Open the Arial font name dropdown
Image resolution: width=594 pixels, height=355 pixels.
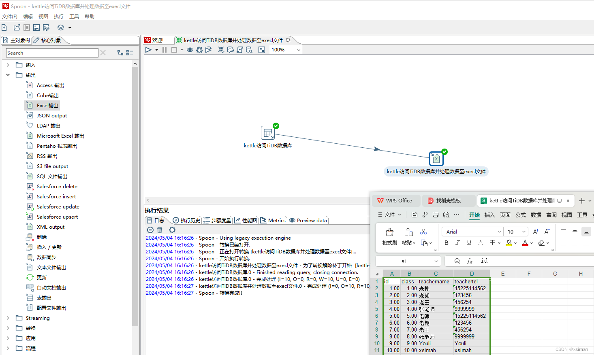[499, 232]
